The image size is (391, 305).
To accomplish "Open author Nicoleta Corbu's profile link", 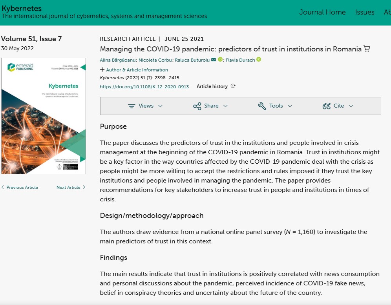I will click(155, 60).
